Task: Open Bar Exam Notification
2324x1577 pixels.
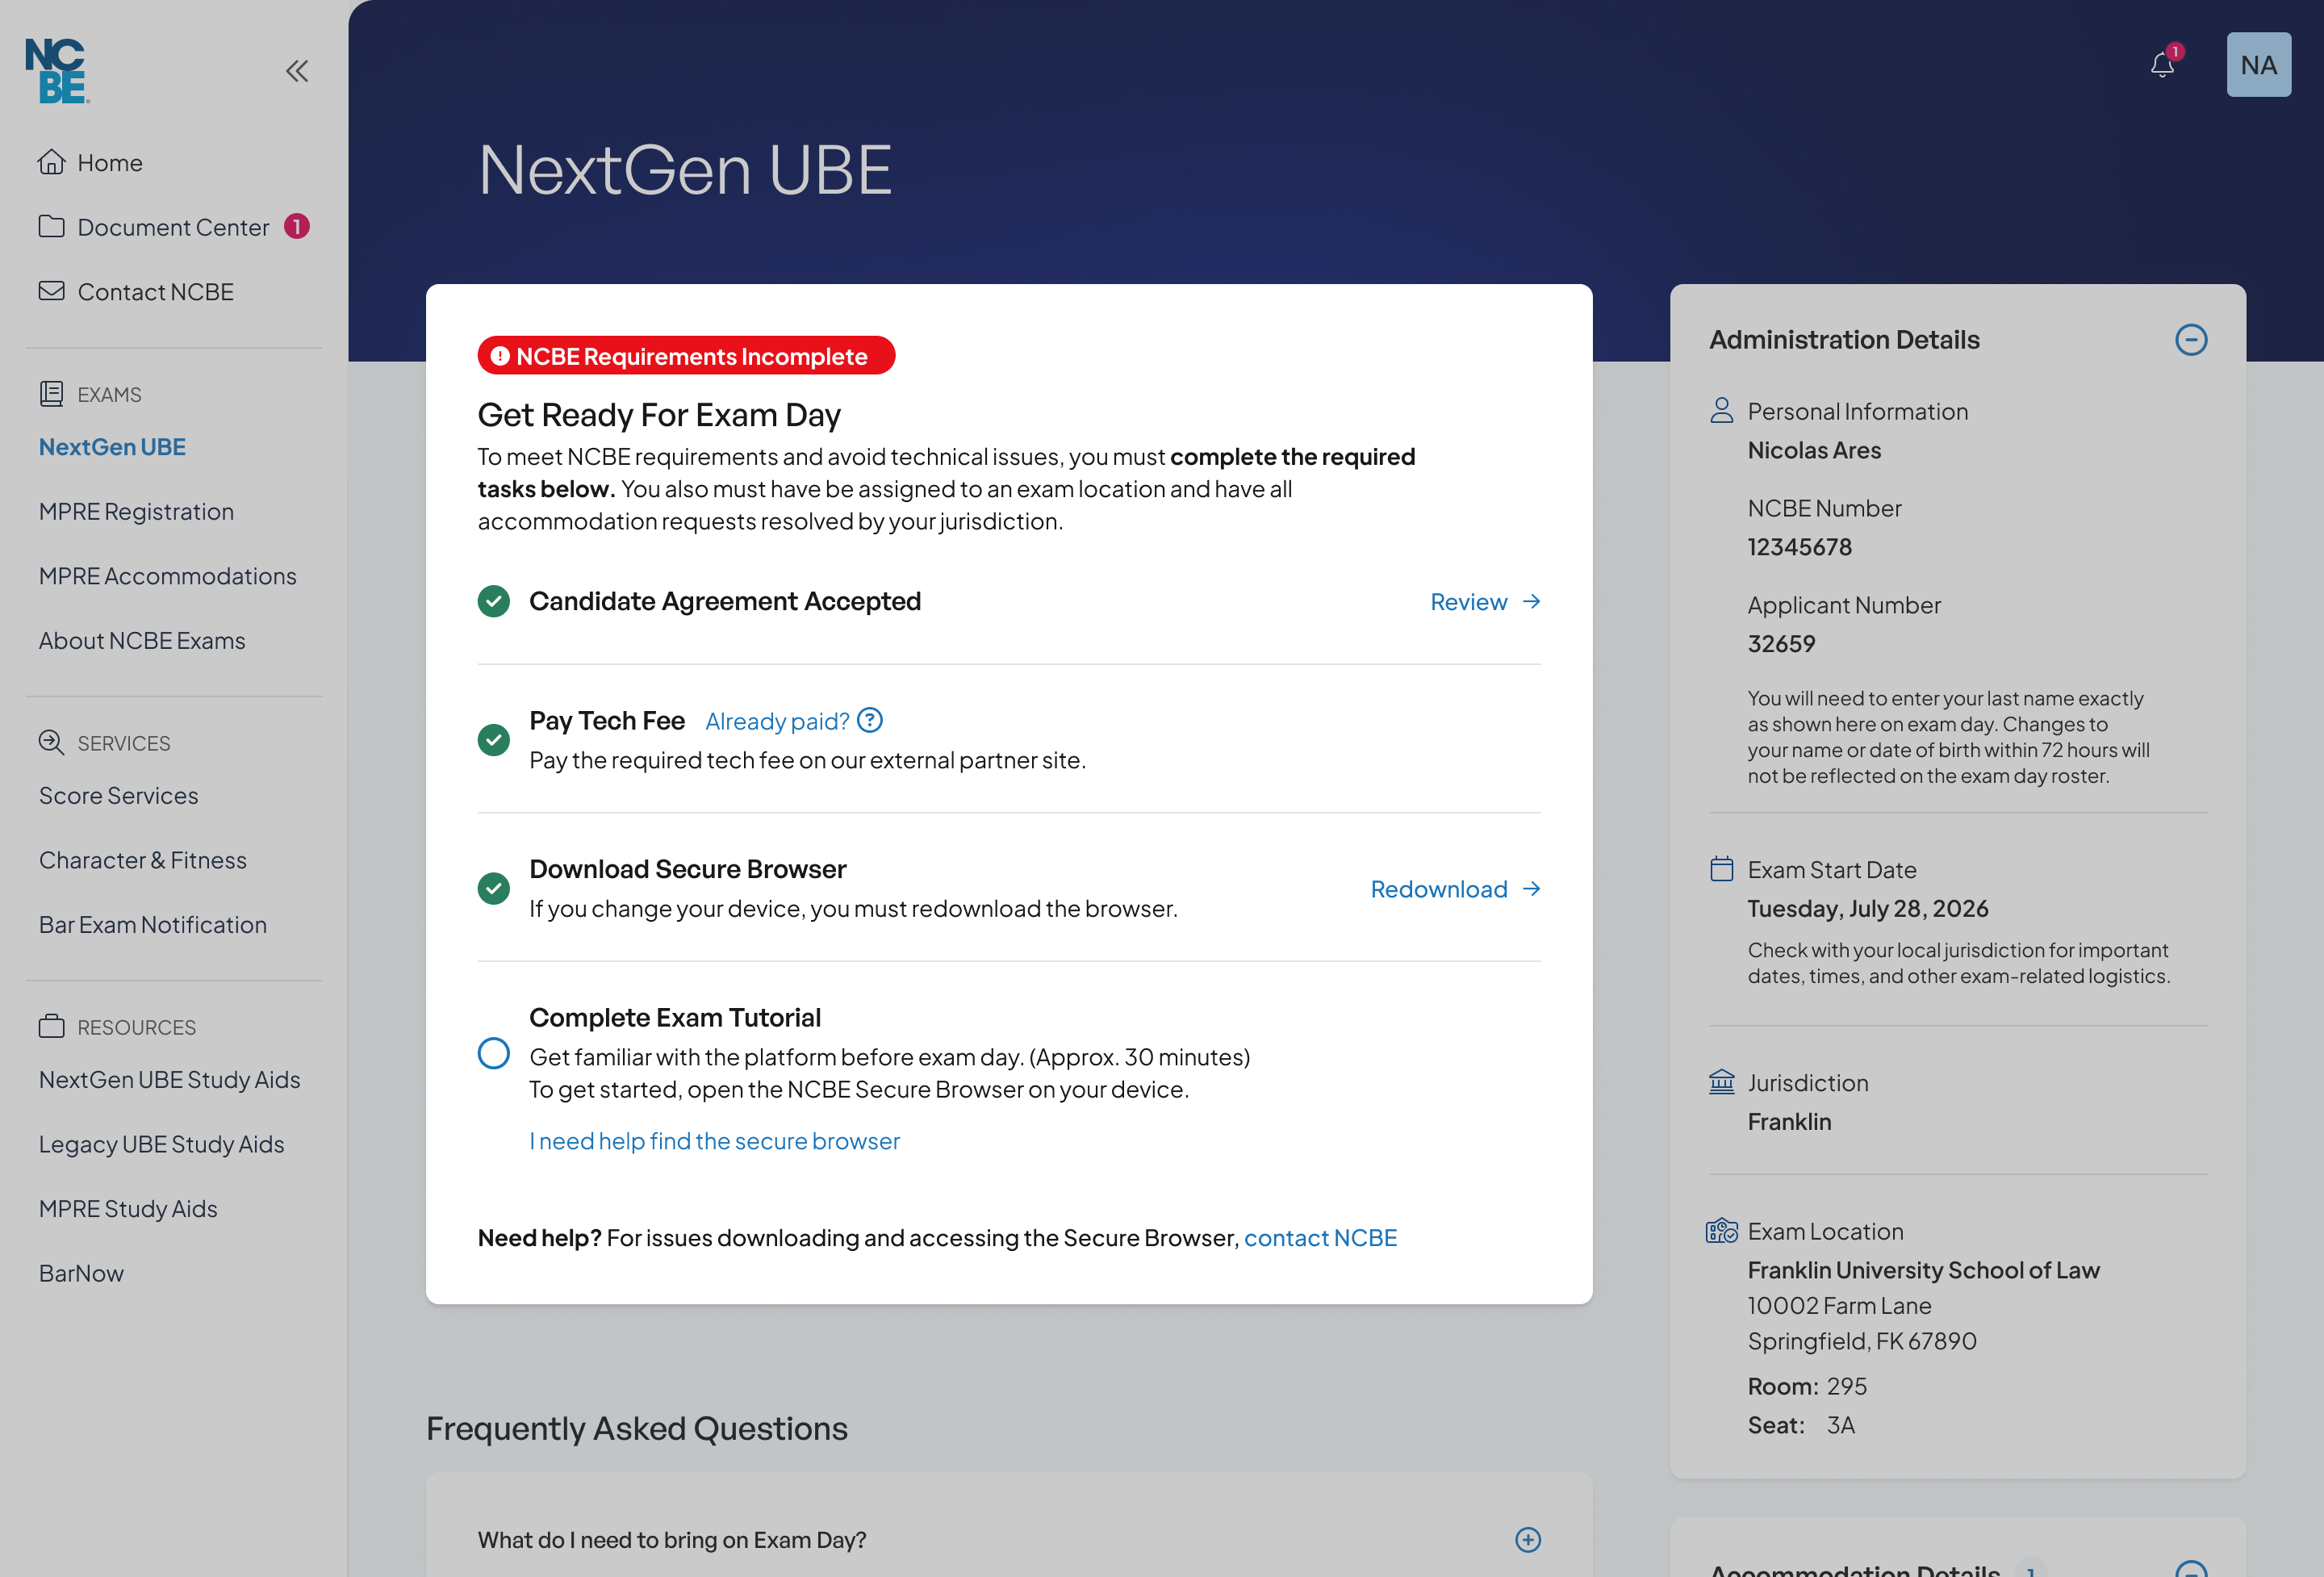Action: (152, 925)
